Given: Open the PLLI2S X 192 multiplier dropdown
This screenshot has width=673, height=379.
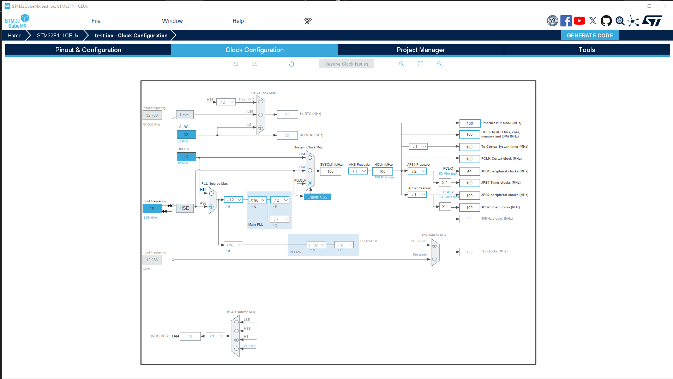Looking at the screenshot, I should 316,245.
